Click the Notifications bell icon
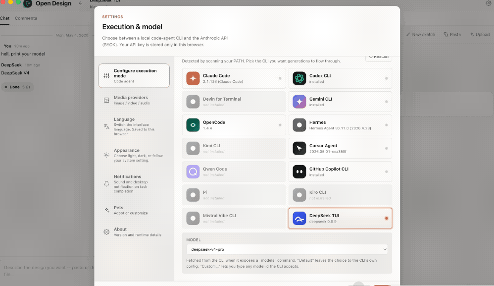Image resolution: width=494 pixels, height=286 pixels. tap(106, 183)
